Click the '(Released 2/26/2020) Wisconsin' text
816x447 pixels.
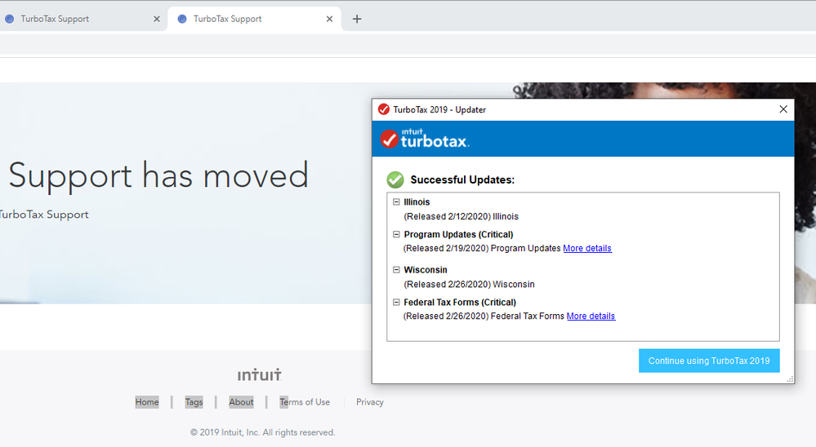pyautogui.click(x=469, y=285)
